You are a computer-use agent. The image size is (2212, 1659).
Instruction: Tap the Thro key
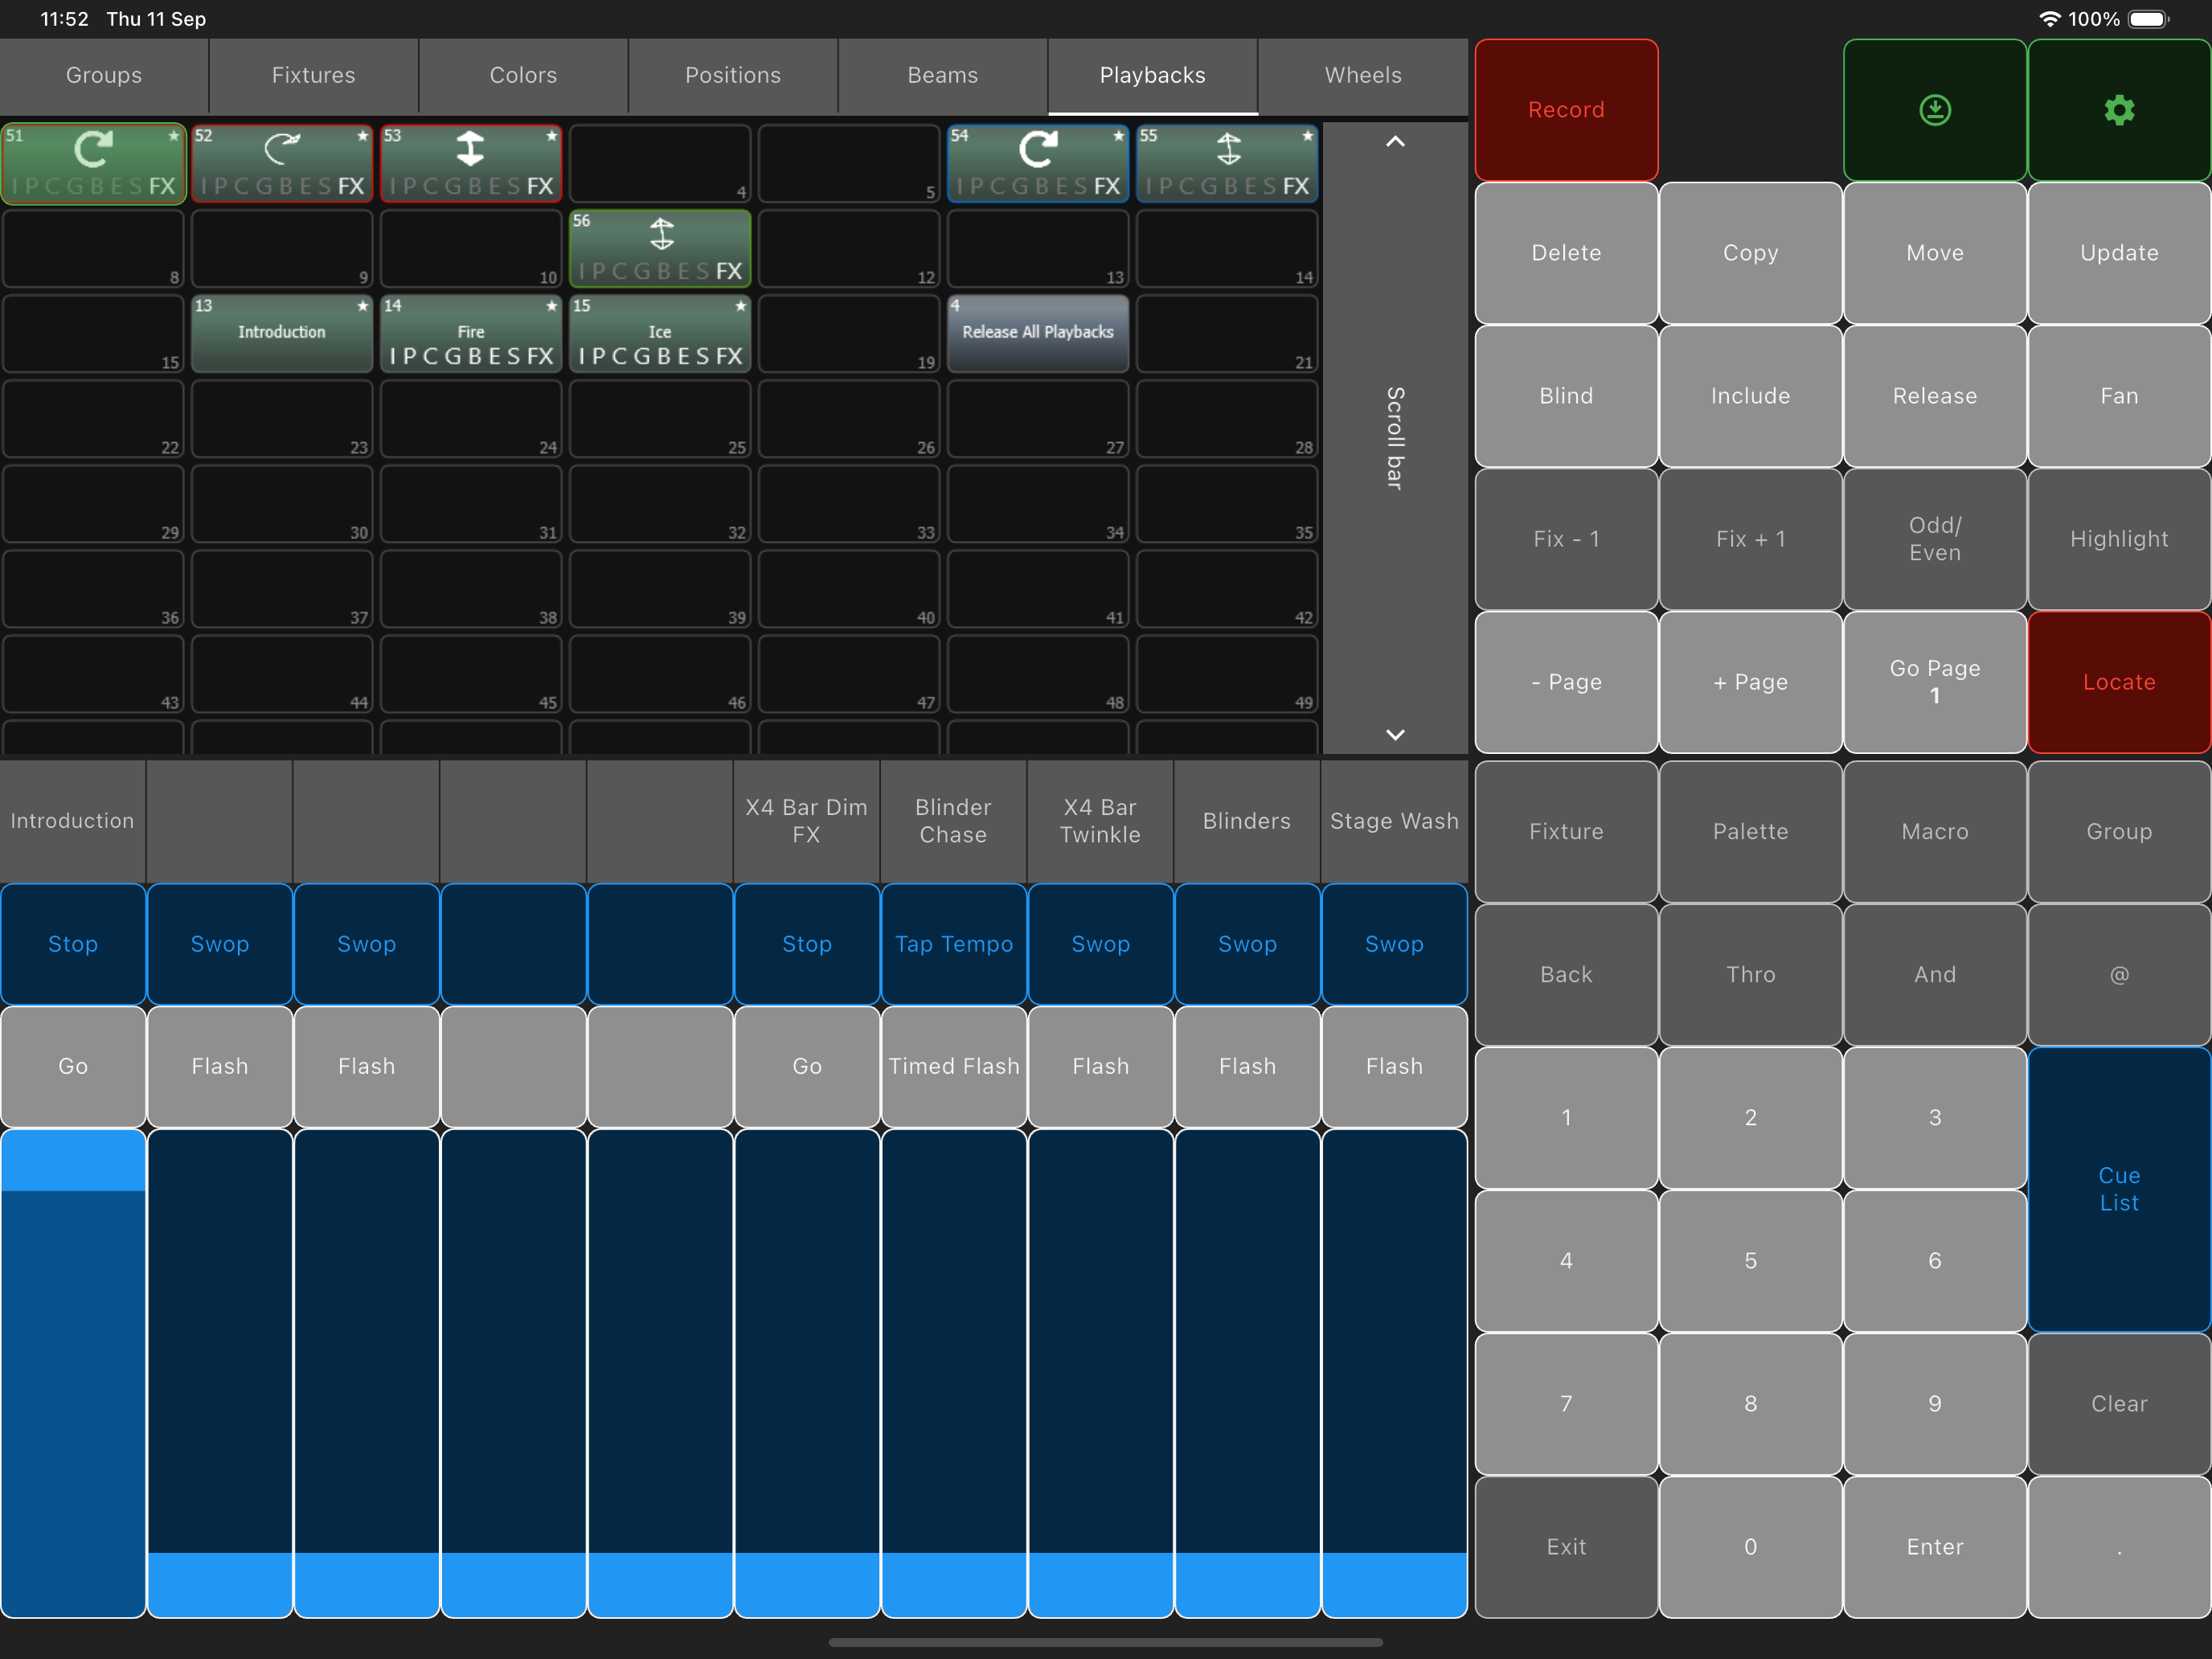(1750, 975)
